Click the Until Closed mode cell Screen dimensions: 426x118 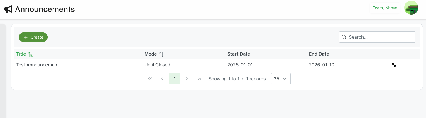[x=157, y=65]
